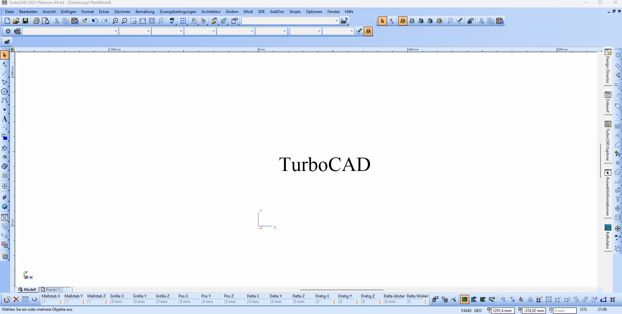Open the Zeichnen menu
Viewport: 622px width, 314px height.
coord(122,12)
